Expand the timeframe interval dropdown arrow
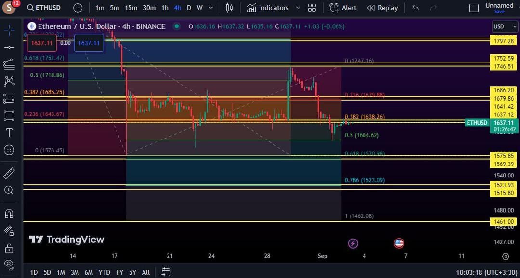 point(211,8)
